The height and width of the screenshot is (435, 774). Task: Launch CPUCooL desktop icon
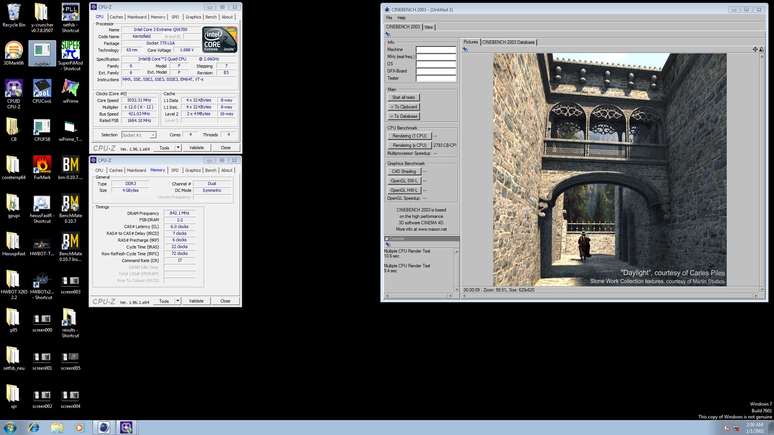coord(42,91)
